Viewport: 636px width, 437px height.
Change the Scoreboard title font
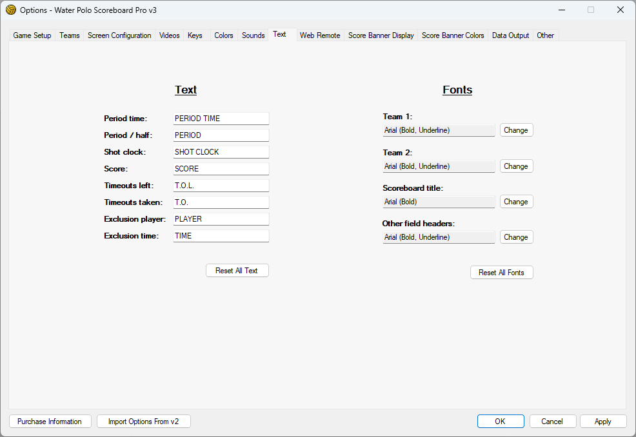(x=516, y=202)
